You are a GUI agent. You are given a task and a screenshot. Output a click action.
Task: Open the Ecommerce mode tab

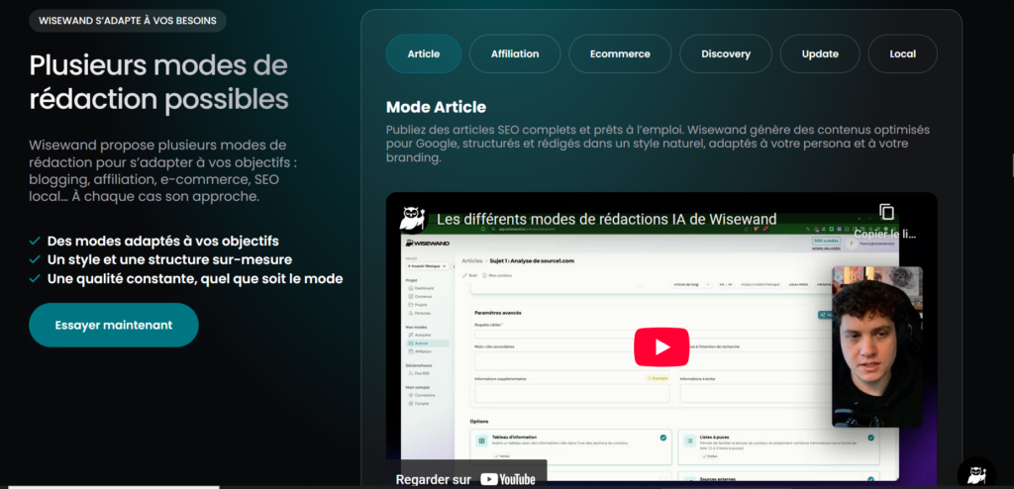coord(620,53)
